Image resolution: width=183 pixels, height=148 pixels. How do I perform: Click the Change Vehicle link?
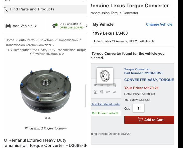tap(159, 24)
